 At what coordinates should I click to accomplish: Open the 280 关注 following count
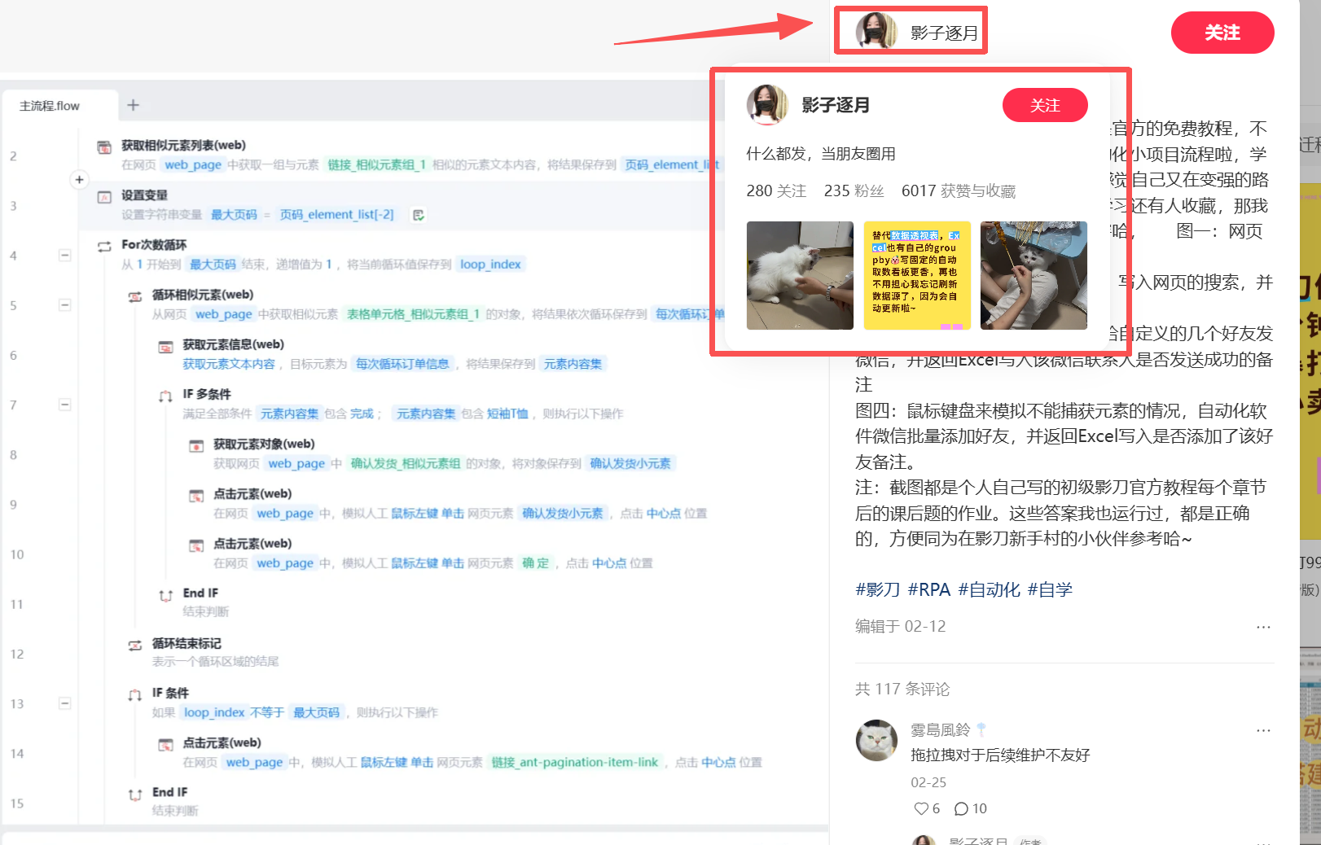point(776,190)
